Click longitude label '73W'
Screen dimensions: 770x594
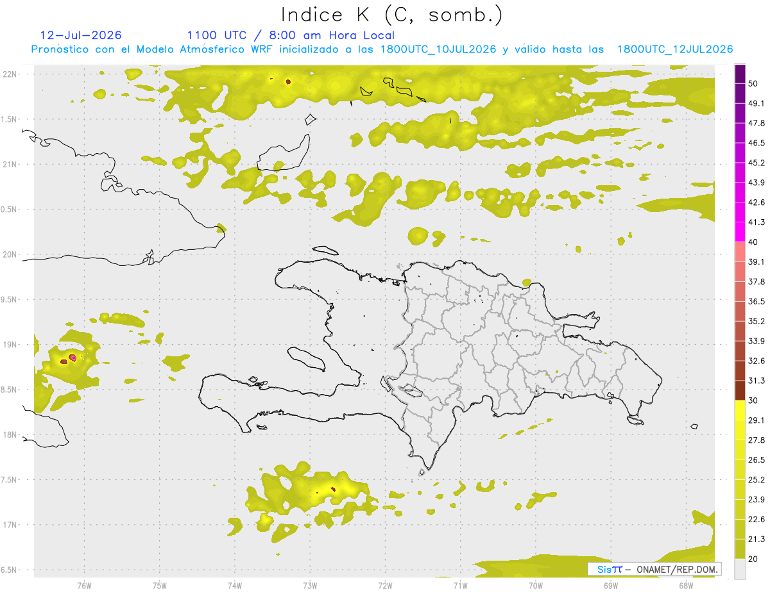pos(310,586)
